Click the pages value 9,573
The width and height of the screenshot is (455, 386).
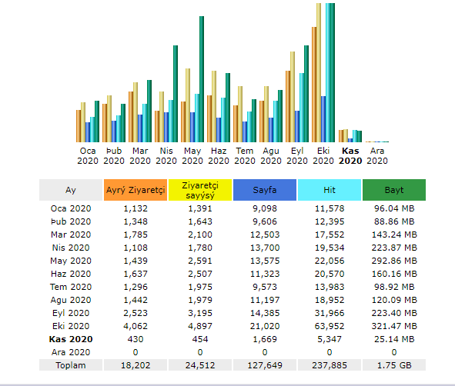(265, 287)
